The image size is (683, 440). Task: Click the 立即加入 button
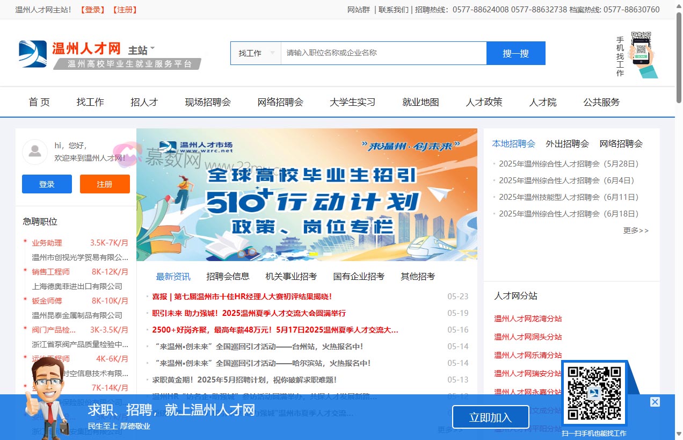(x=490, y=417)
